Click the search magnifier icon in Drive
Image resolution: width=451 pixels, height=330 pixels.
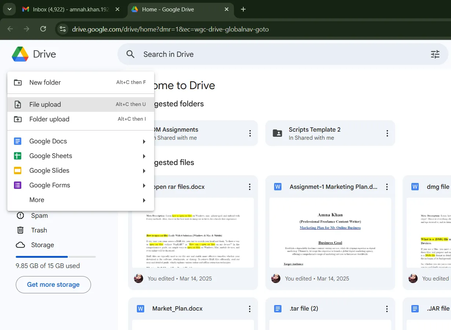130,54
